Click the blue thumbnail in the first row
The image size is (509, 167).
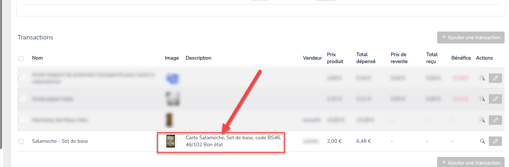pos(172,78)
